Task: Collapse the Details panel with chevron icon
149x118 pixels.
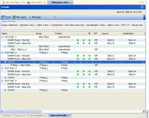Action: click(x=142, y=7)
